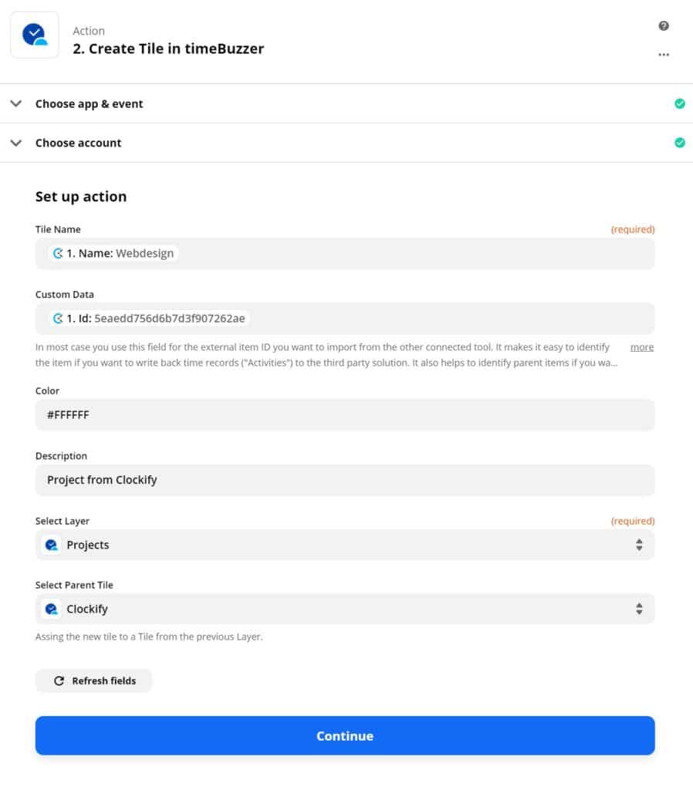
Task: Click the Description field 'Project from Clockify'
Action: pos(345,480)
